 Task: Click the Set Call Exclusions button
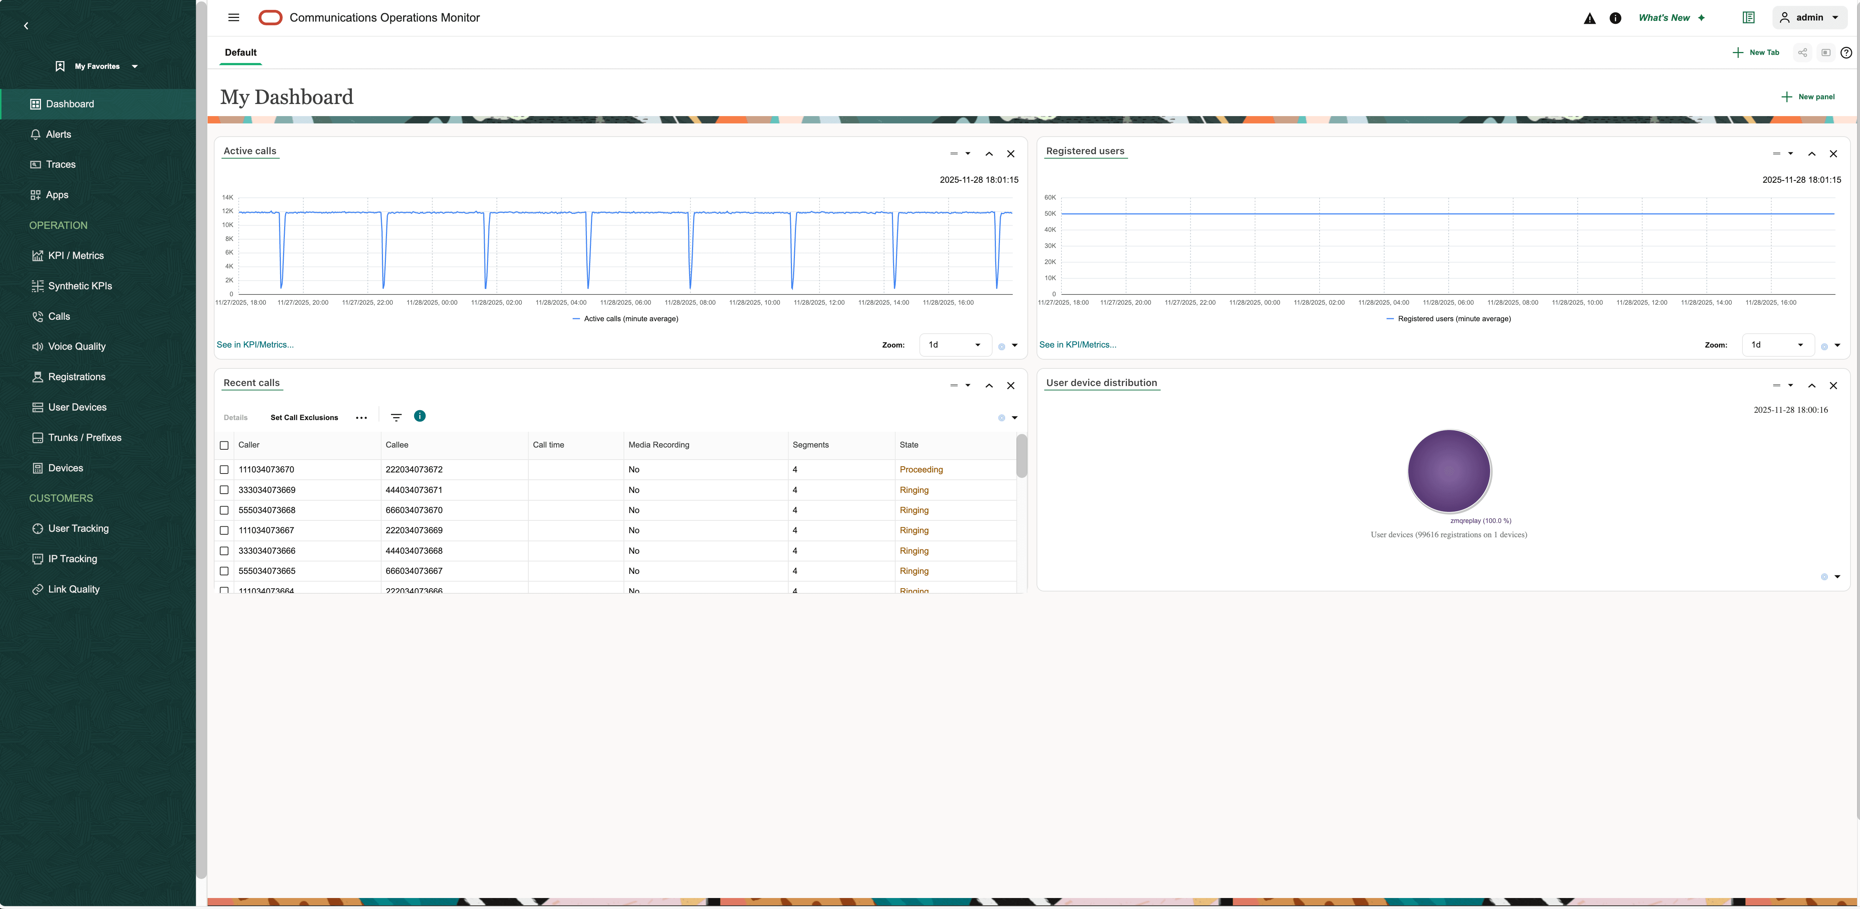[x=304, y=418]
